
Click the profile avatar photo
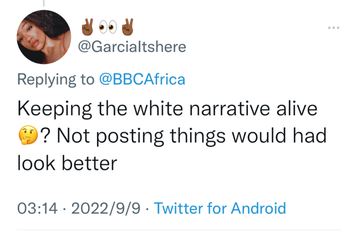[44, 37]
